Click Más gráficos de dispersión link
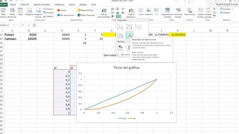This screenshot has height=134, width=239. tap(124, 54)
